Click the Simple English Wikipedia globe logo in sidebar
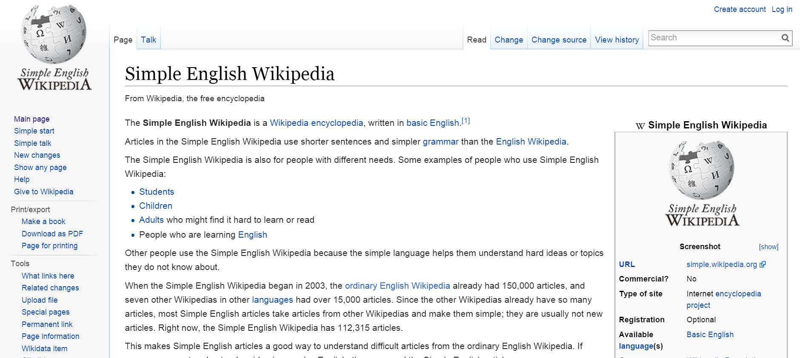The height and width of the screenshot is (358, 800). [x=54, y=48]
